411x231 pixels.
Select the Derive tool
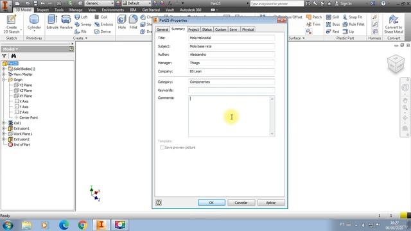[x=103, y=31]
